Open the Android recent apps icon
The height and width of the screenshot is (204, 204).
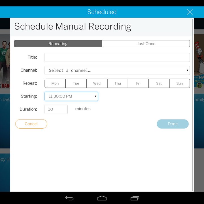(135, 198)
